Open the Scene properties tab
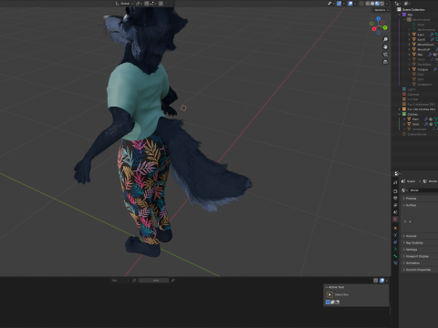The image size is (438, 328). point(395,212)
